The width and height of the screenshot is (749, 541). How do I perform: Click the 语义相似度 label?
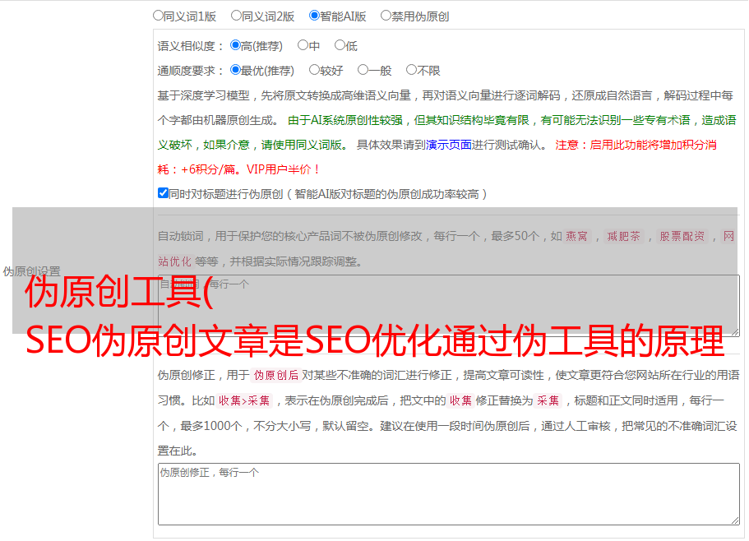(x=190, y=46)
